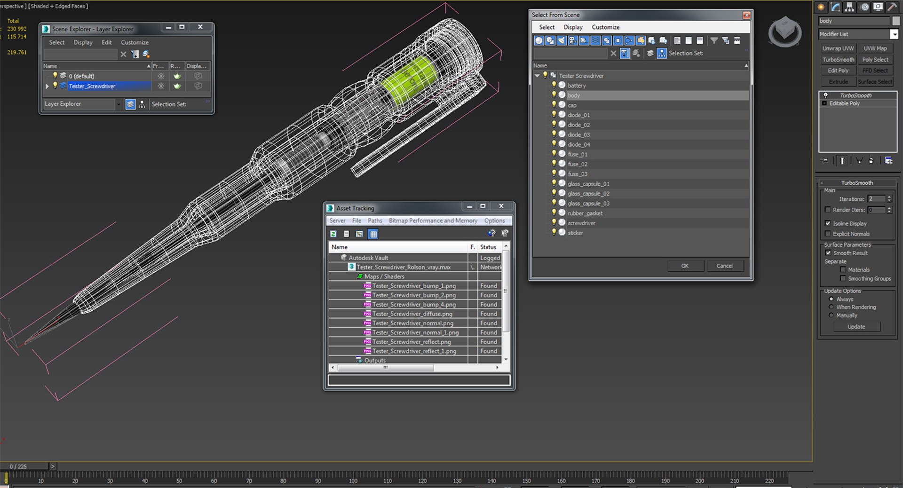Open the Customize menu in Select From Scene

pos(605,27)
